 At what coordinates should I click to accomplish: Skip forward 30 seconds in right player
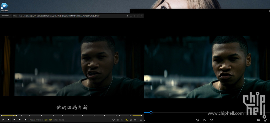click(212, 120)
